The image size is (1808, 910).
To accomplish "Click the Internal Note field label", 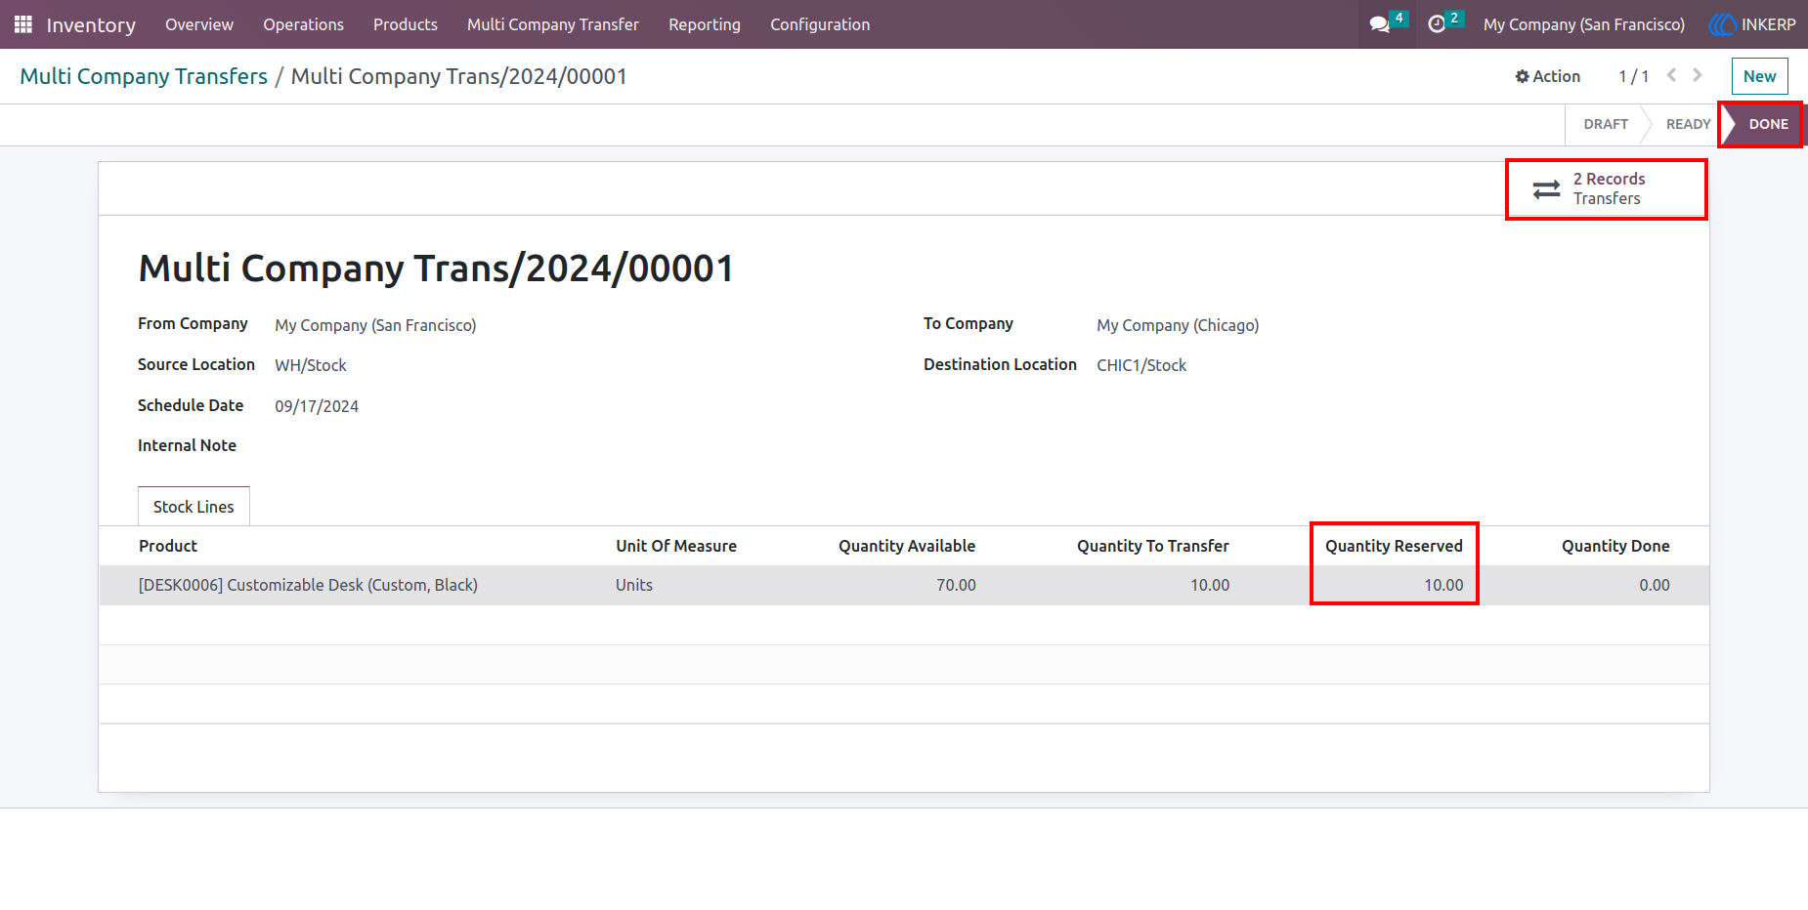I will [187, 445].
